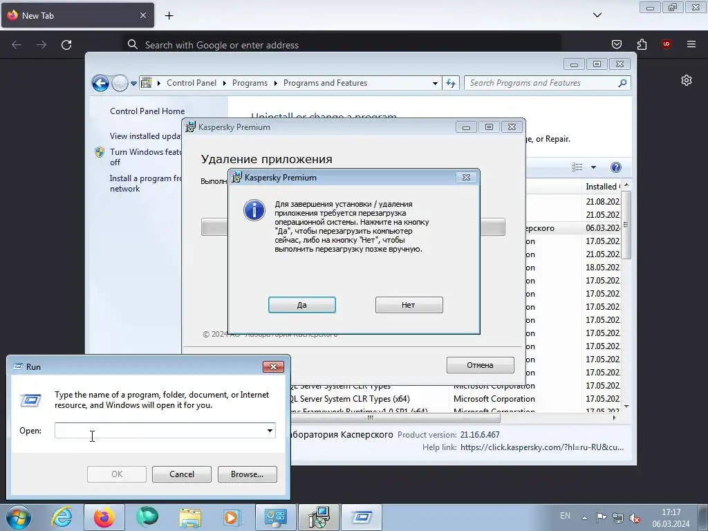This screenshot has width=708, height=531.
Task: Open media player from taskbar
Action: coord(232,517)
